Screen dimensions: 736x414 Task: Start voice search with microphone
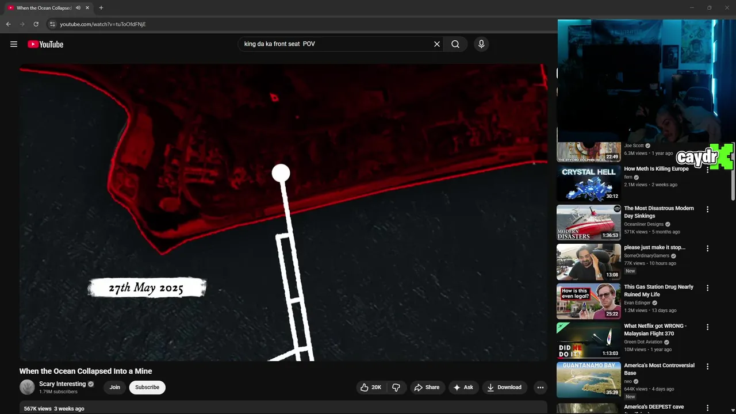pos(481,44)
